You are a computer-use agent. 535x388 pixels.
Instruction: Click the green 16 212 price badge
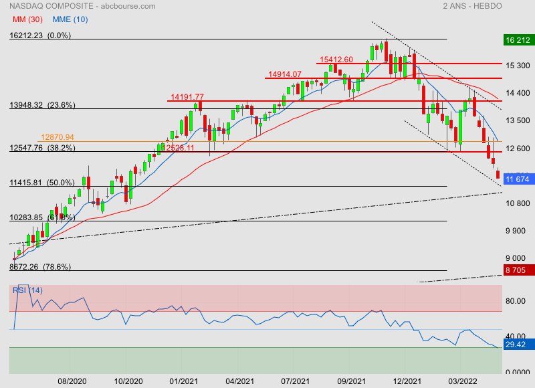(x=519, y=40)
